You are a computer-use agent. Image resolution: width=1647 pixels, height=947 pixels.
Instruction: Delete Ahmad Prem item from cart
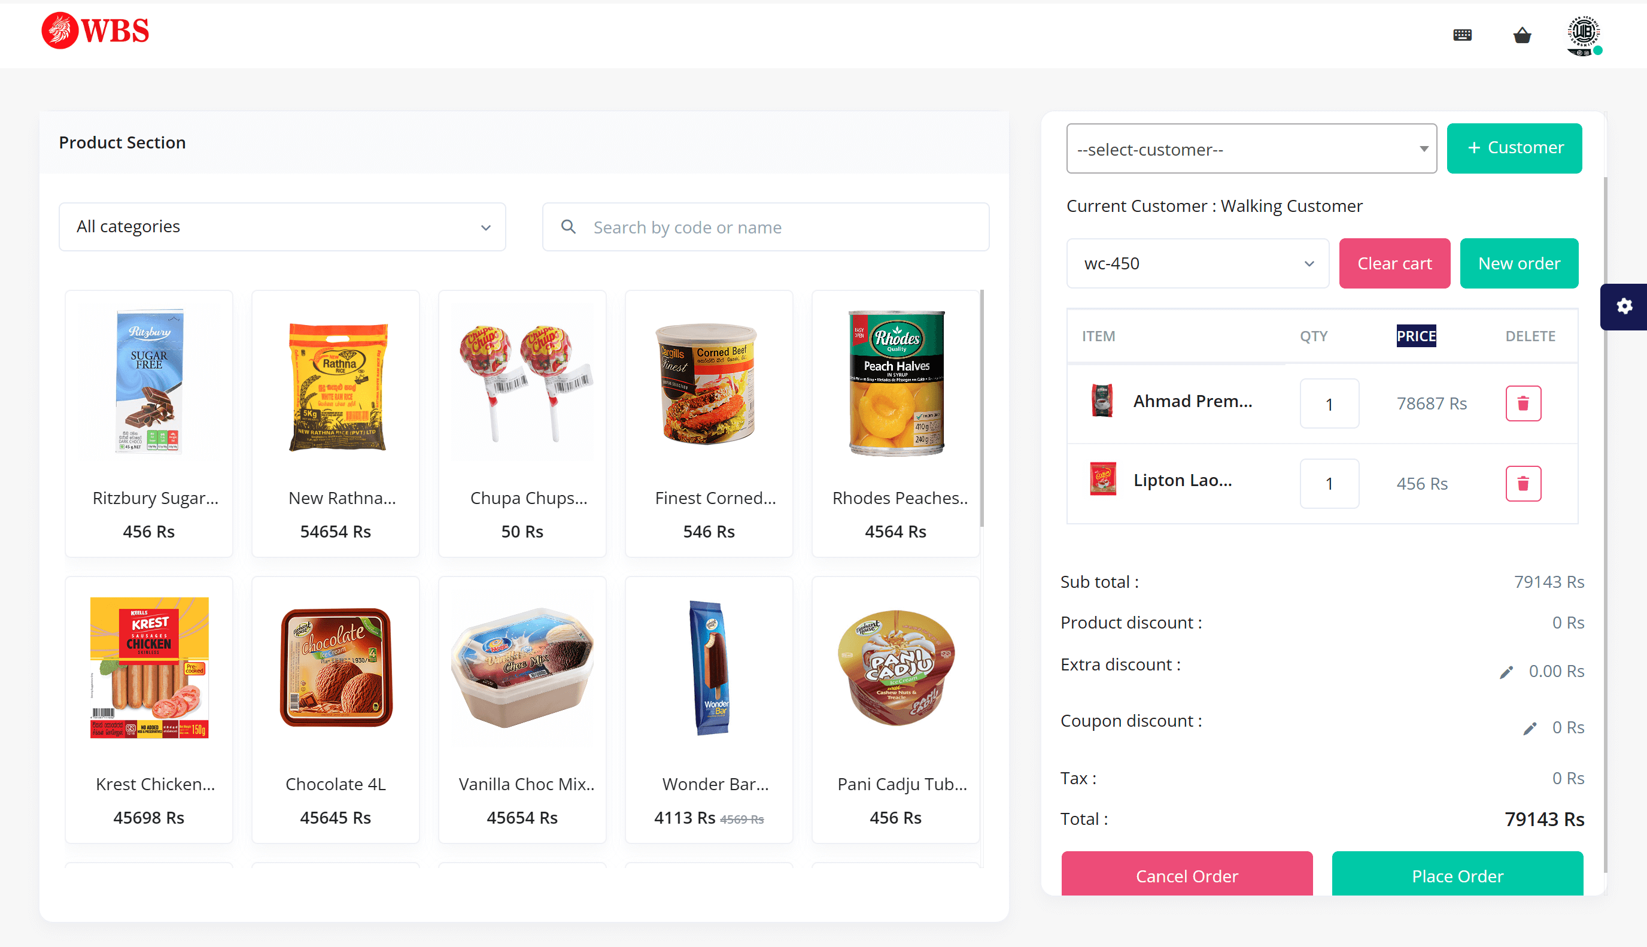1523,403
